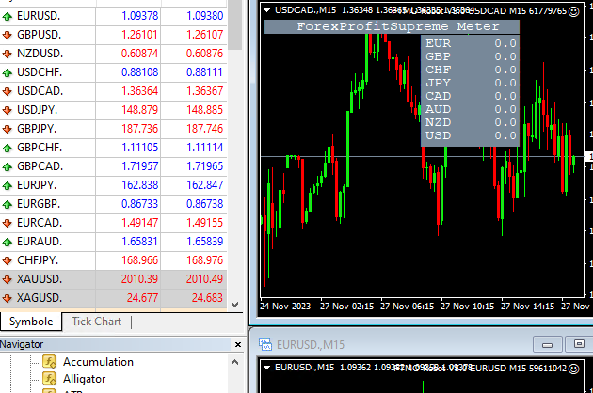
Task: Switch to the Tick Chart tab
Action: [97, 322]
